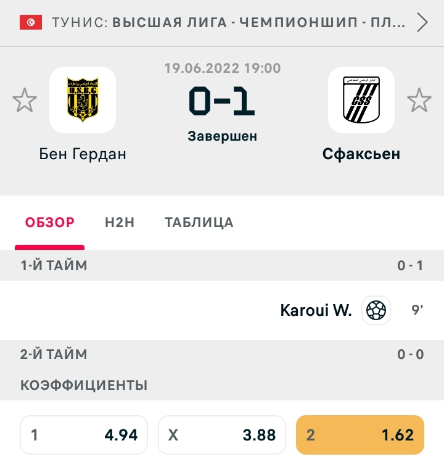
Task: Select highlighted away win odds 1.62
Action: (360, 435)
